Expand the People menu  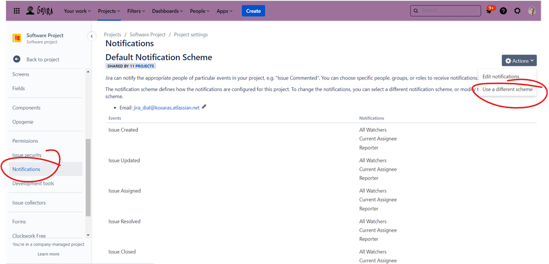pos(200,11)
